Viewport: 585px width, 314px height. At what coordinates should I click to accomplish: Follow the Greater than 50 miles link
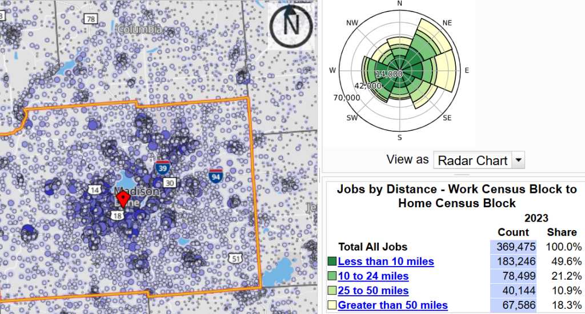[392, 305]
